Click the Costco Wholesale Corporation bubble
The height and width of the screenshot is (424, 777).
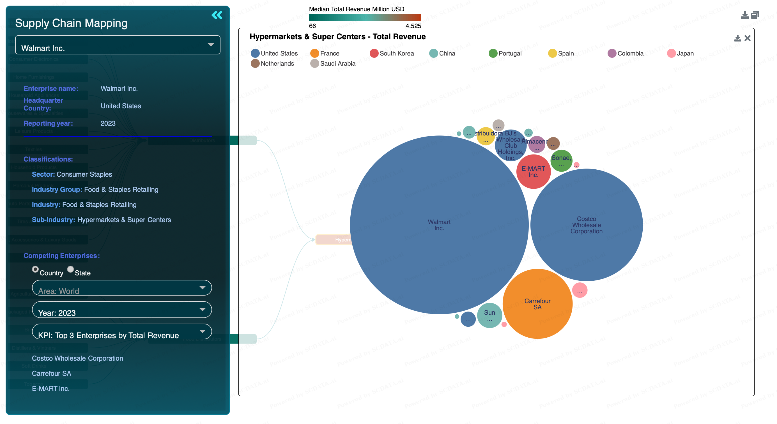click(587, 225)
